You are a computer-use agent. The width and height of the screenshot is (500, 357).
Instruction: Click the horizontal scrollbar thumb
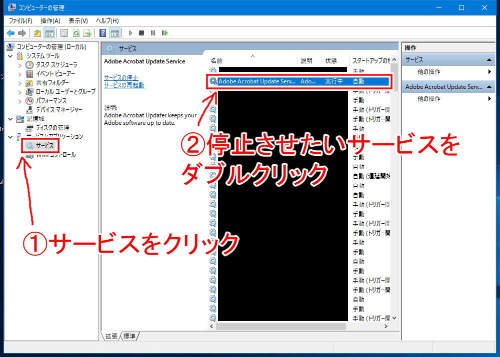tap(281, 327)
